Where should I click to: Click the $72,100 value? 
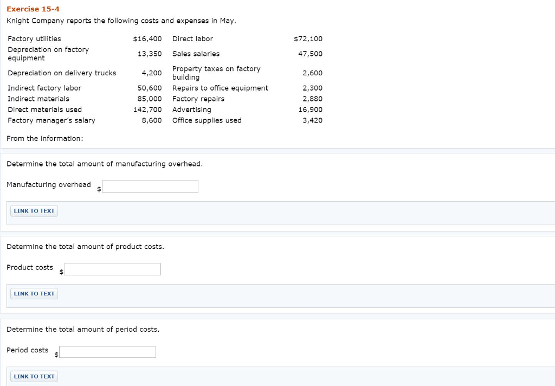308,38
